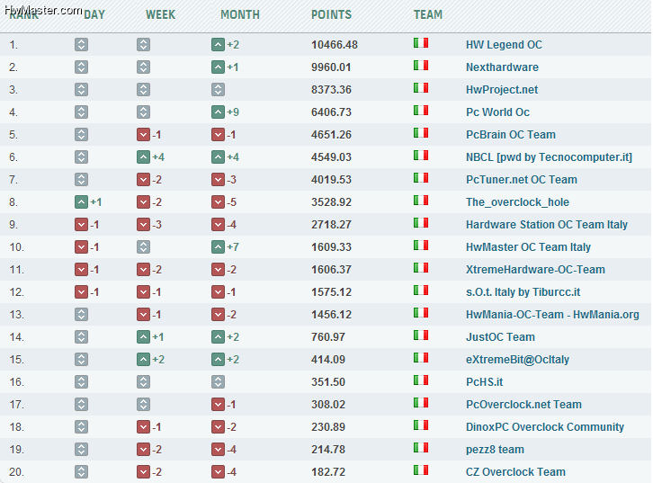
Task: Click the green +1 day arrow in The_overclock_hole row
Action: point(81,202)
